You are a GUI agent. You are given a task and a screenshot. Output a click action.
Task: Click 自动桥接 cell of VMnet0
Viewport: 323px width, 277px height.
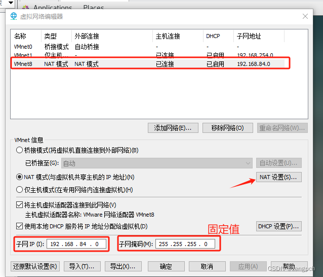[x=87, y=47]
